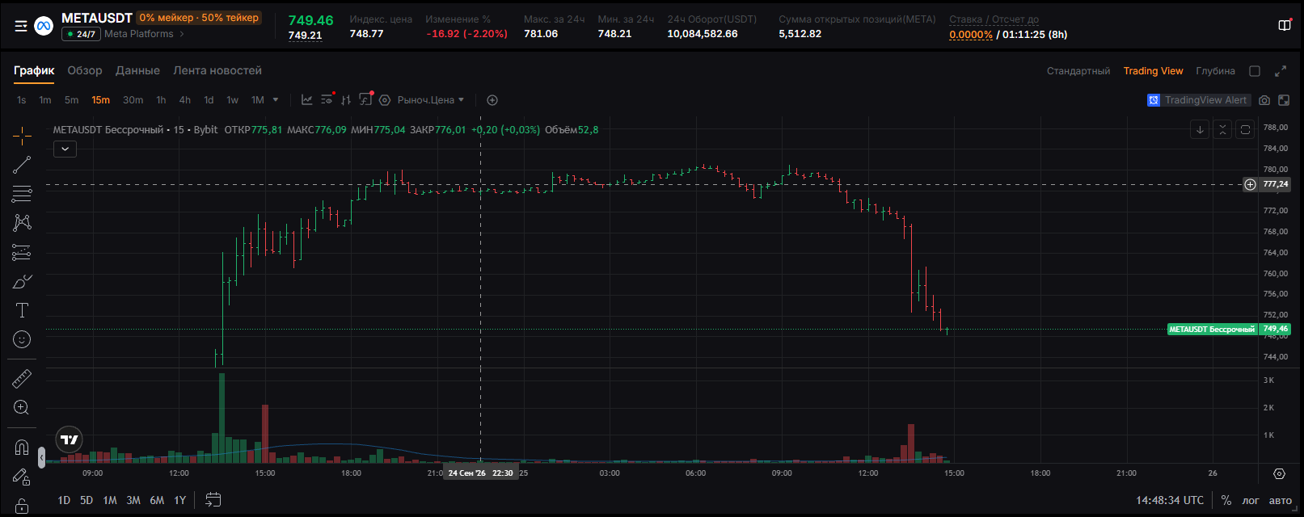Select the text annotation tool
The image size is (1304, 517).
pyautogui.click(x=22, y=311)
